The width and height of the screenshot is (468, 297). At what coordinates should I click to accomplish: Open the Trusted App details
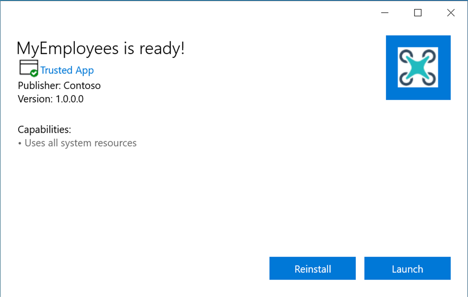[67, 70]
